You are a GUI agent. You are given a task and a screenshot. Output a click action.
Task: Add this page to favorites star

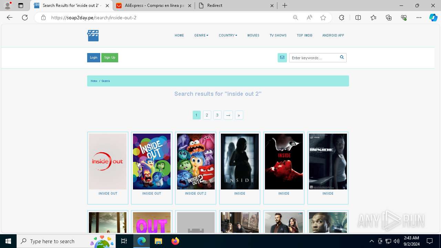pos(323,18)
